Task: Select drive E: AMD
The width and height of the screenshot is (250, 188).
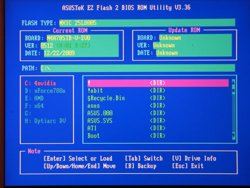Action: (34, 98)
